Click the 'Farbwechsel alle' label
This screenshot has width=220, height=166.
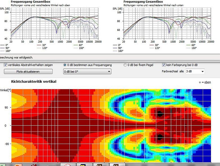coord(173,71)
